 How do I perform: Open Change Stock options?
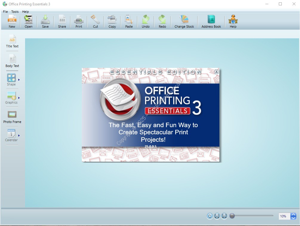coord(184,21)
